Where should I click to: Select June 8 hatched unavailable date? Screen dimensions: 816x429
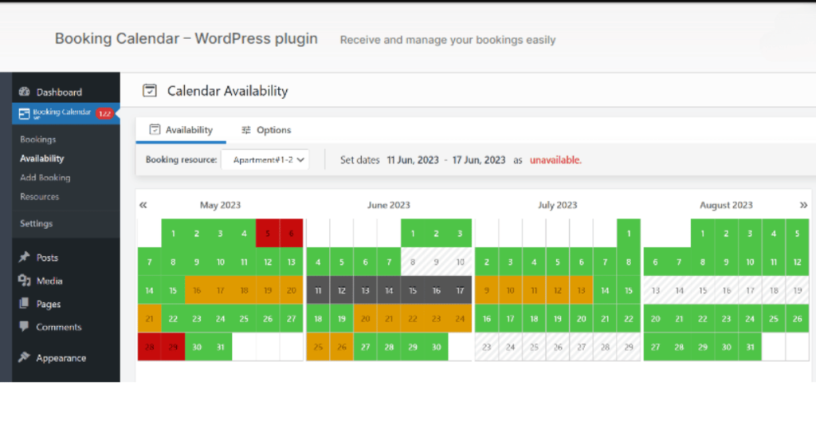pos(413,262)
